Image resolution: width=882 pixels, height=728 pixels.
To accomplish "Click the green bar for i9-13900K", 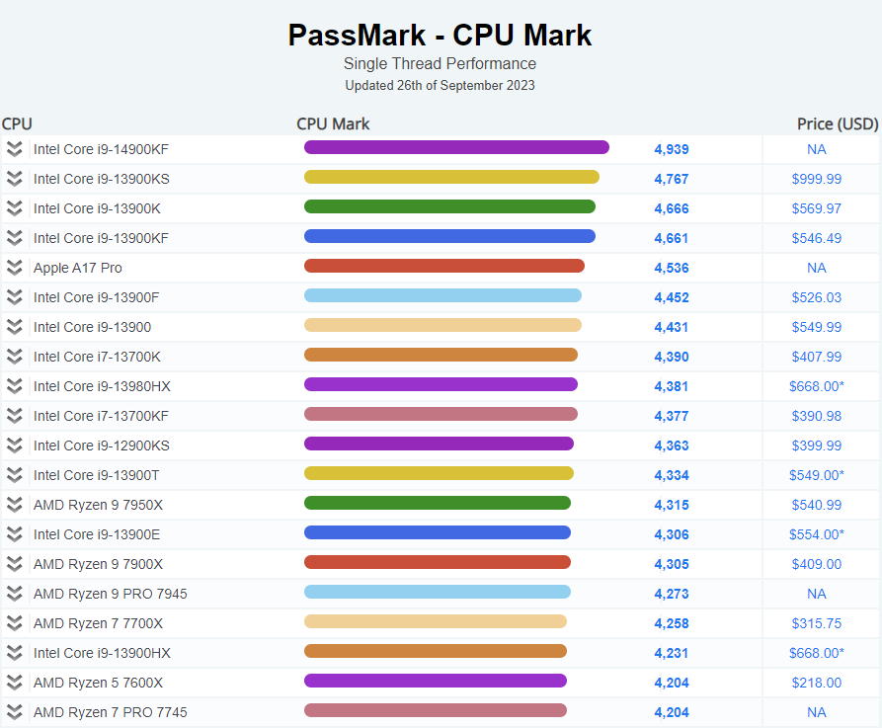I will click(x=449, y=206).
